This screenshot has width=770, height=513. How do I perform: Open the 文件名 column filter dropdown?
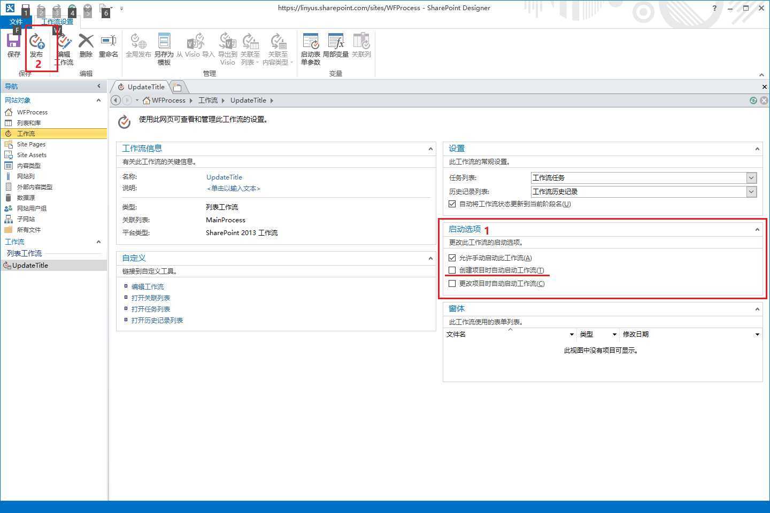(x=572, y=335)
